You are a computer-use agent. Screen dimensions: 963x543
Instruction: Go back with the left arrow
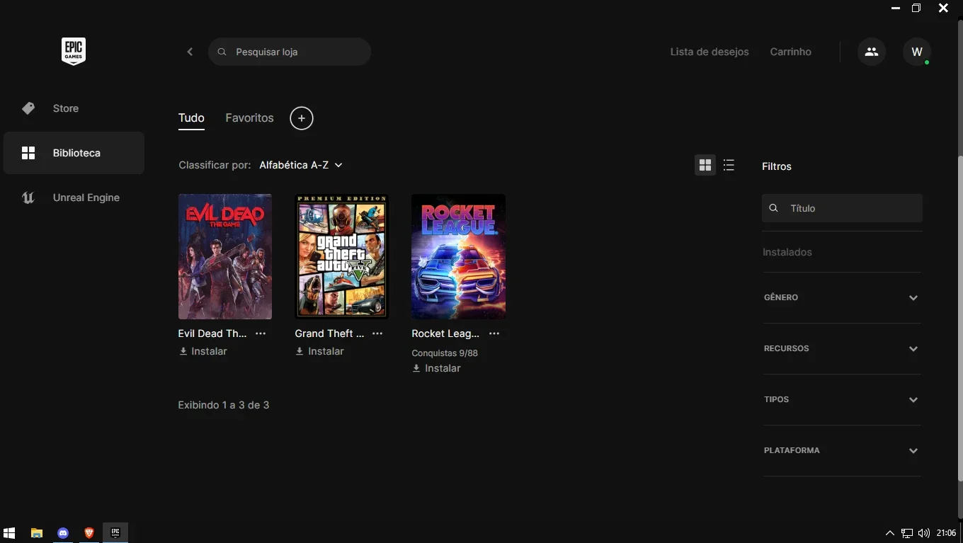coord(190,52)
